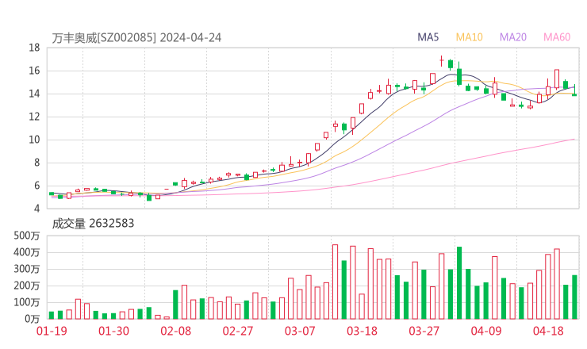Click the MA10 legend label
The height and width of the screenshot is (349, 587).
469,37
